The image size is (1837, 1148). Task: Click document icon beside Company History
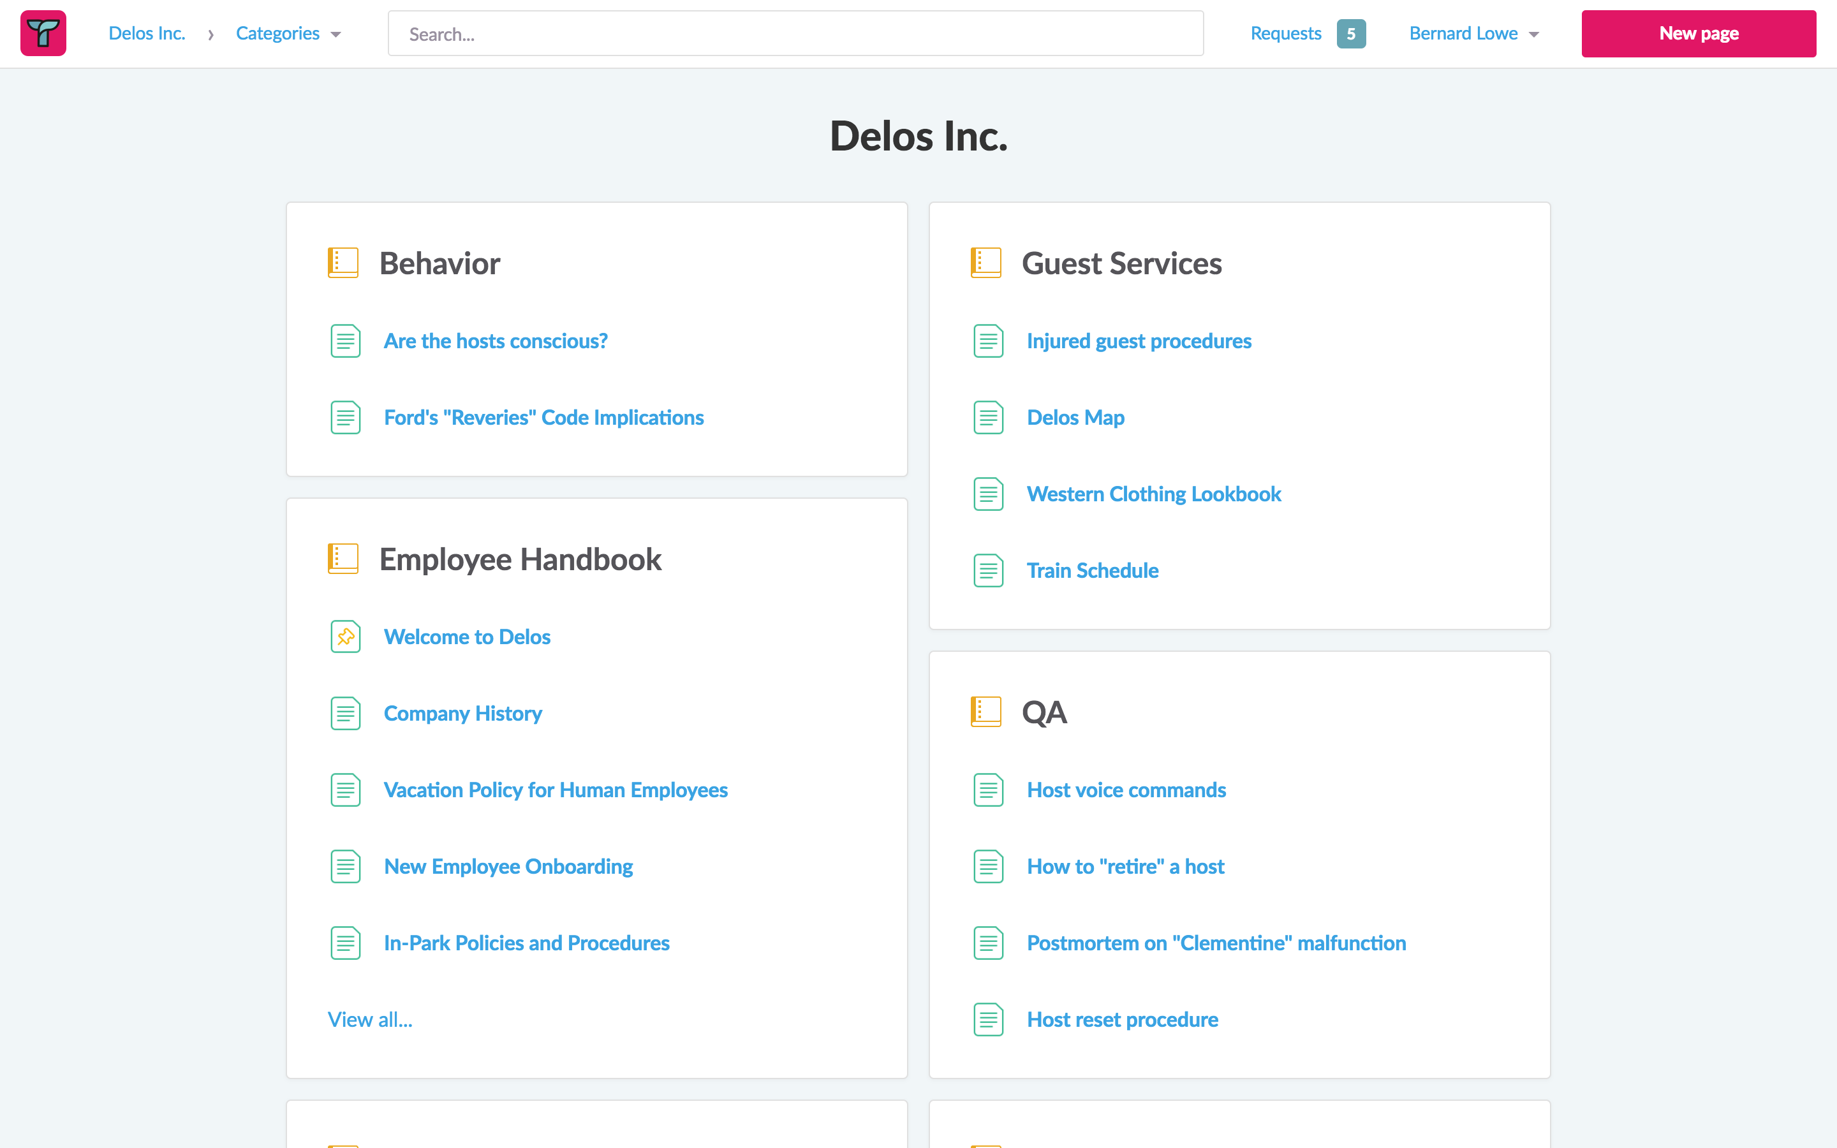point(345,713)
